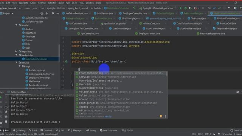Clear the console with the trash icon
Image resolution: width=242 pixels, height=136 pixels.
tap(6, 122)
